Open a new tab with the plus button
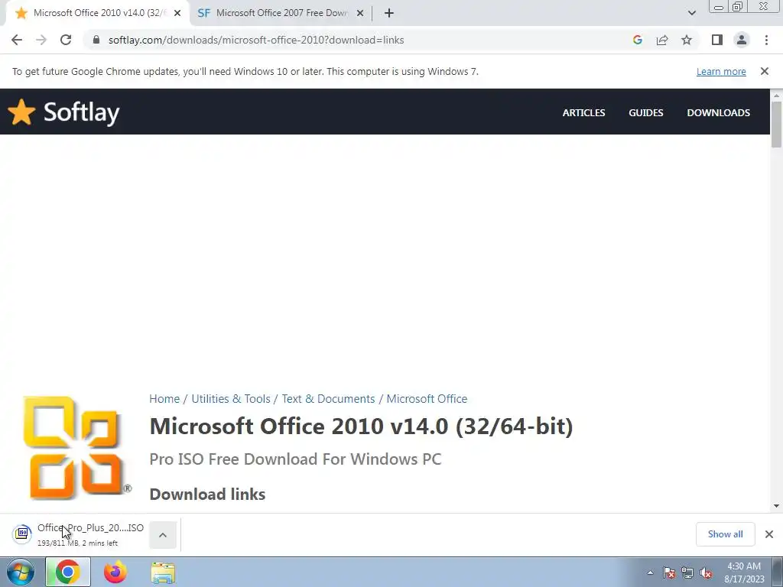783x587 pixels. click(x=389, y=13)
